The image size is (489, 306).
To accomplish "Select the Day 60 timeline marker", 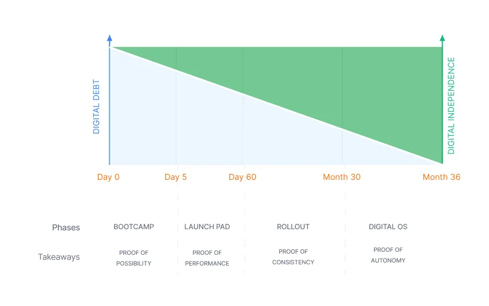I will click(x=242, y=177).
